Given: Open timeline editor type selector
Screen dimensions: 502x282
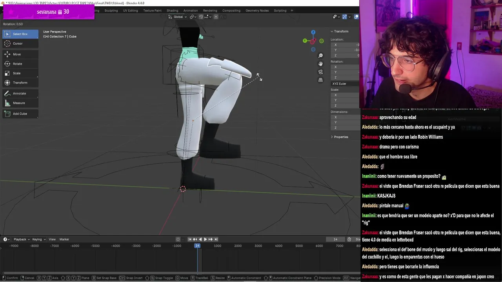Looking at the screenshot, I should tap(7, 239).
